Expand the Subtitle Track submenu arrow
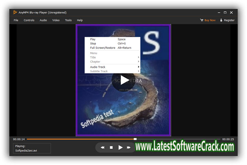247x165 pixels. [x=139, y=71]
